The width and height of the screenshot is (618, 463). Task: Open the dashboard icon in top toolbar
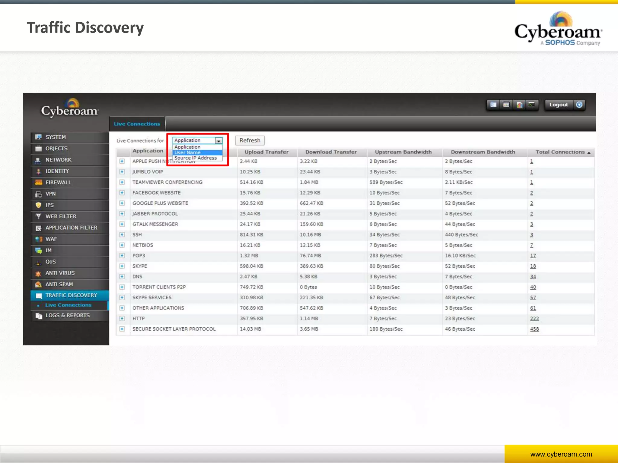(x=493, y=105)
